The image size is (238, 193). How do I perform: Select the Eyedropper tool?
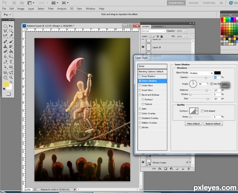coord(11,36)
